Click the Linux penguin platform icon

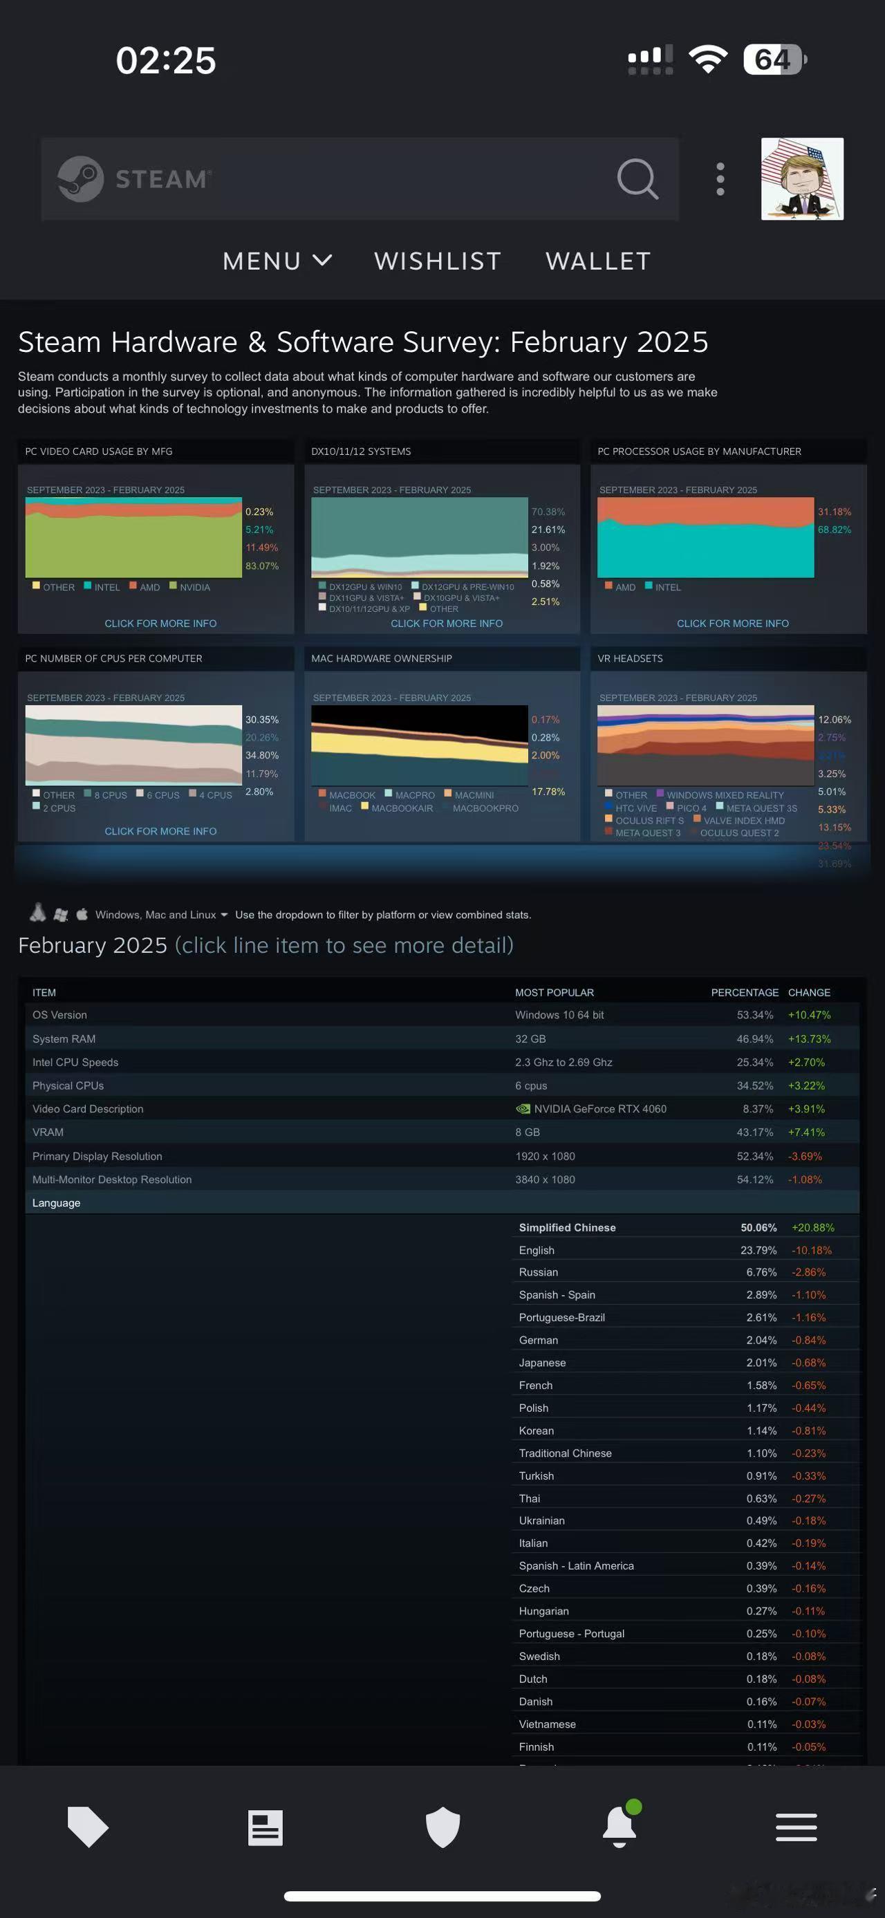[38, 913]
